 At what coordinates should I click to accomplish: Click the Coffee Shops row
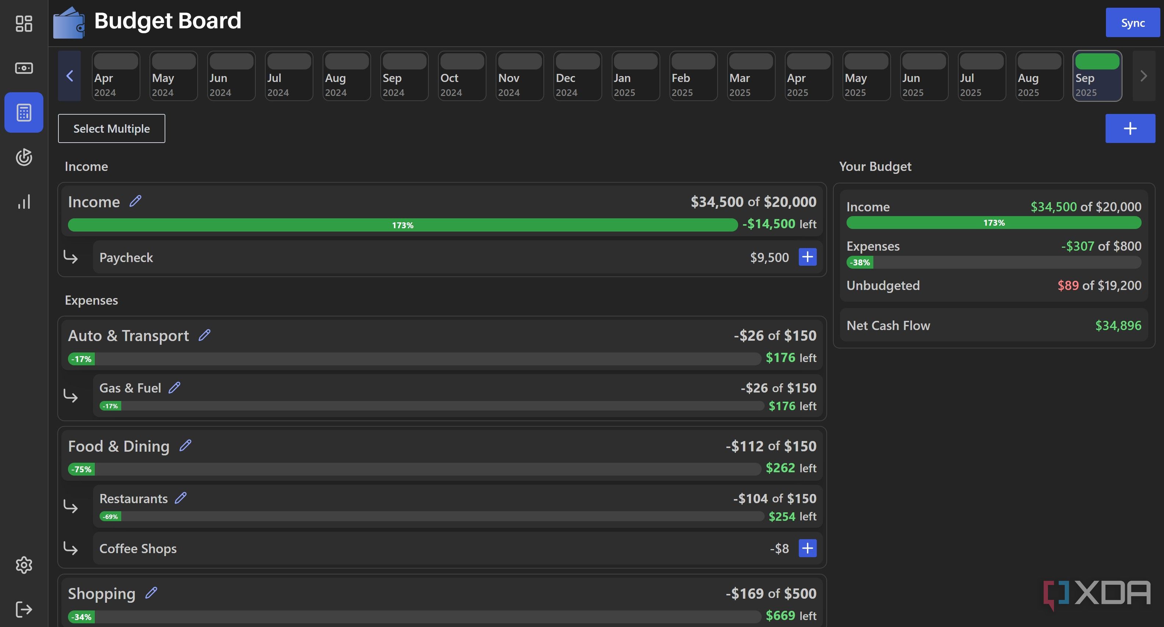coord(458,548)
